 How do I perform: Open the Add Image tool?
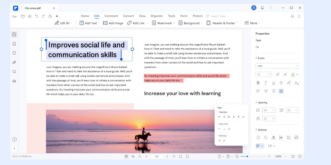(113, 23)
